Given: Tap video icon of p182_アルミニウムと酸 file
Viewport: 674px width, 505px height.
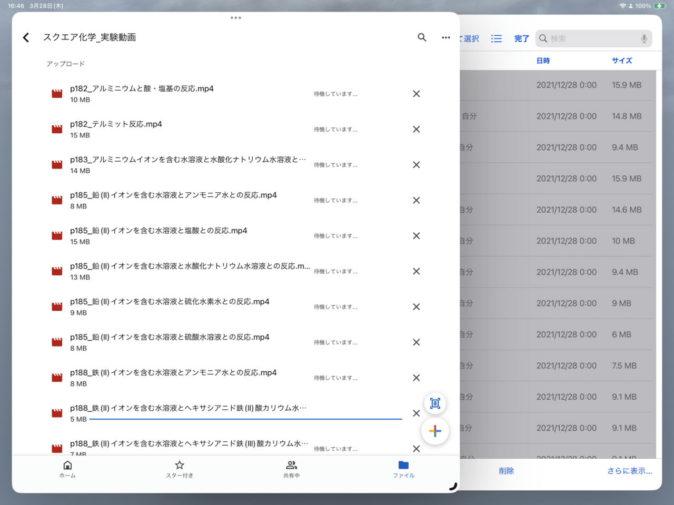Looking at the screenshot, I should click(57, 94).
